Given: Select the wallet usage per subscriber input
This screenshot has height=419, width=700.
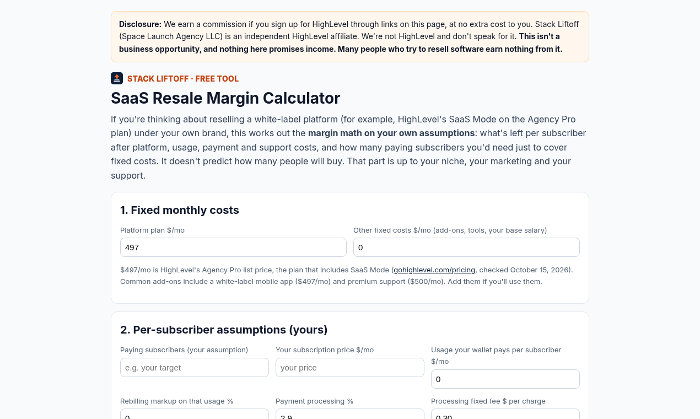Looking at the screenshot, I should pos(505,379).
